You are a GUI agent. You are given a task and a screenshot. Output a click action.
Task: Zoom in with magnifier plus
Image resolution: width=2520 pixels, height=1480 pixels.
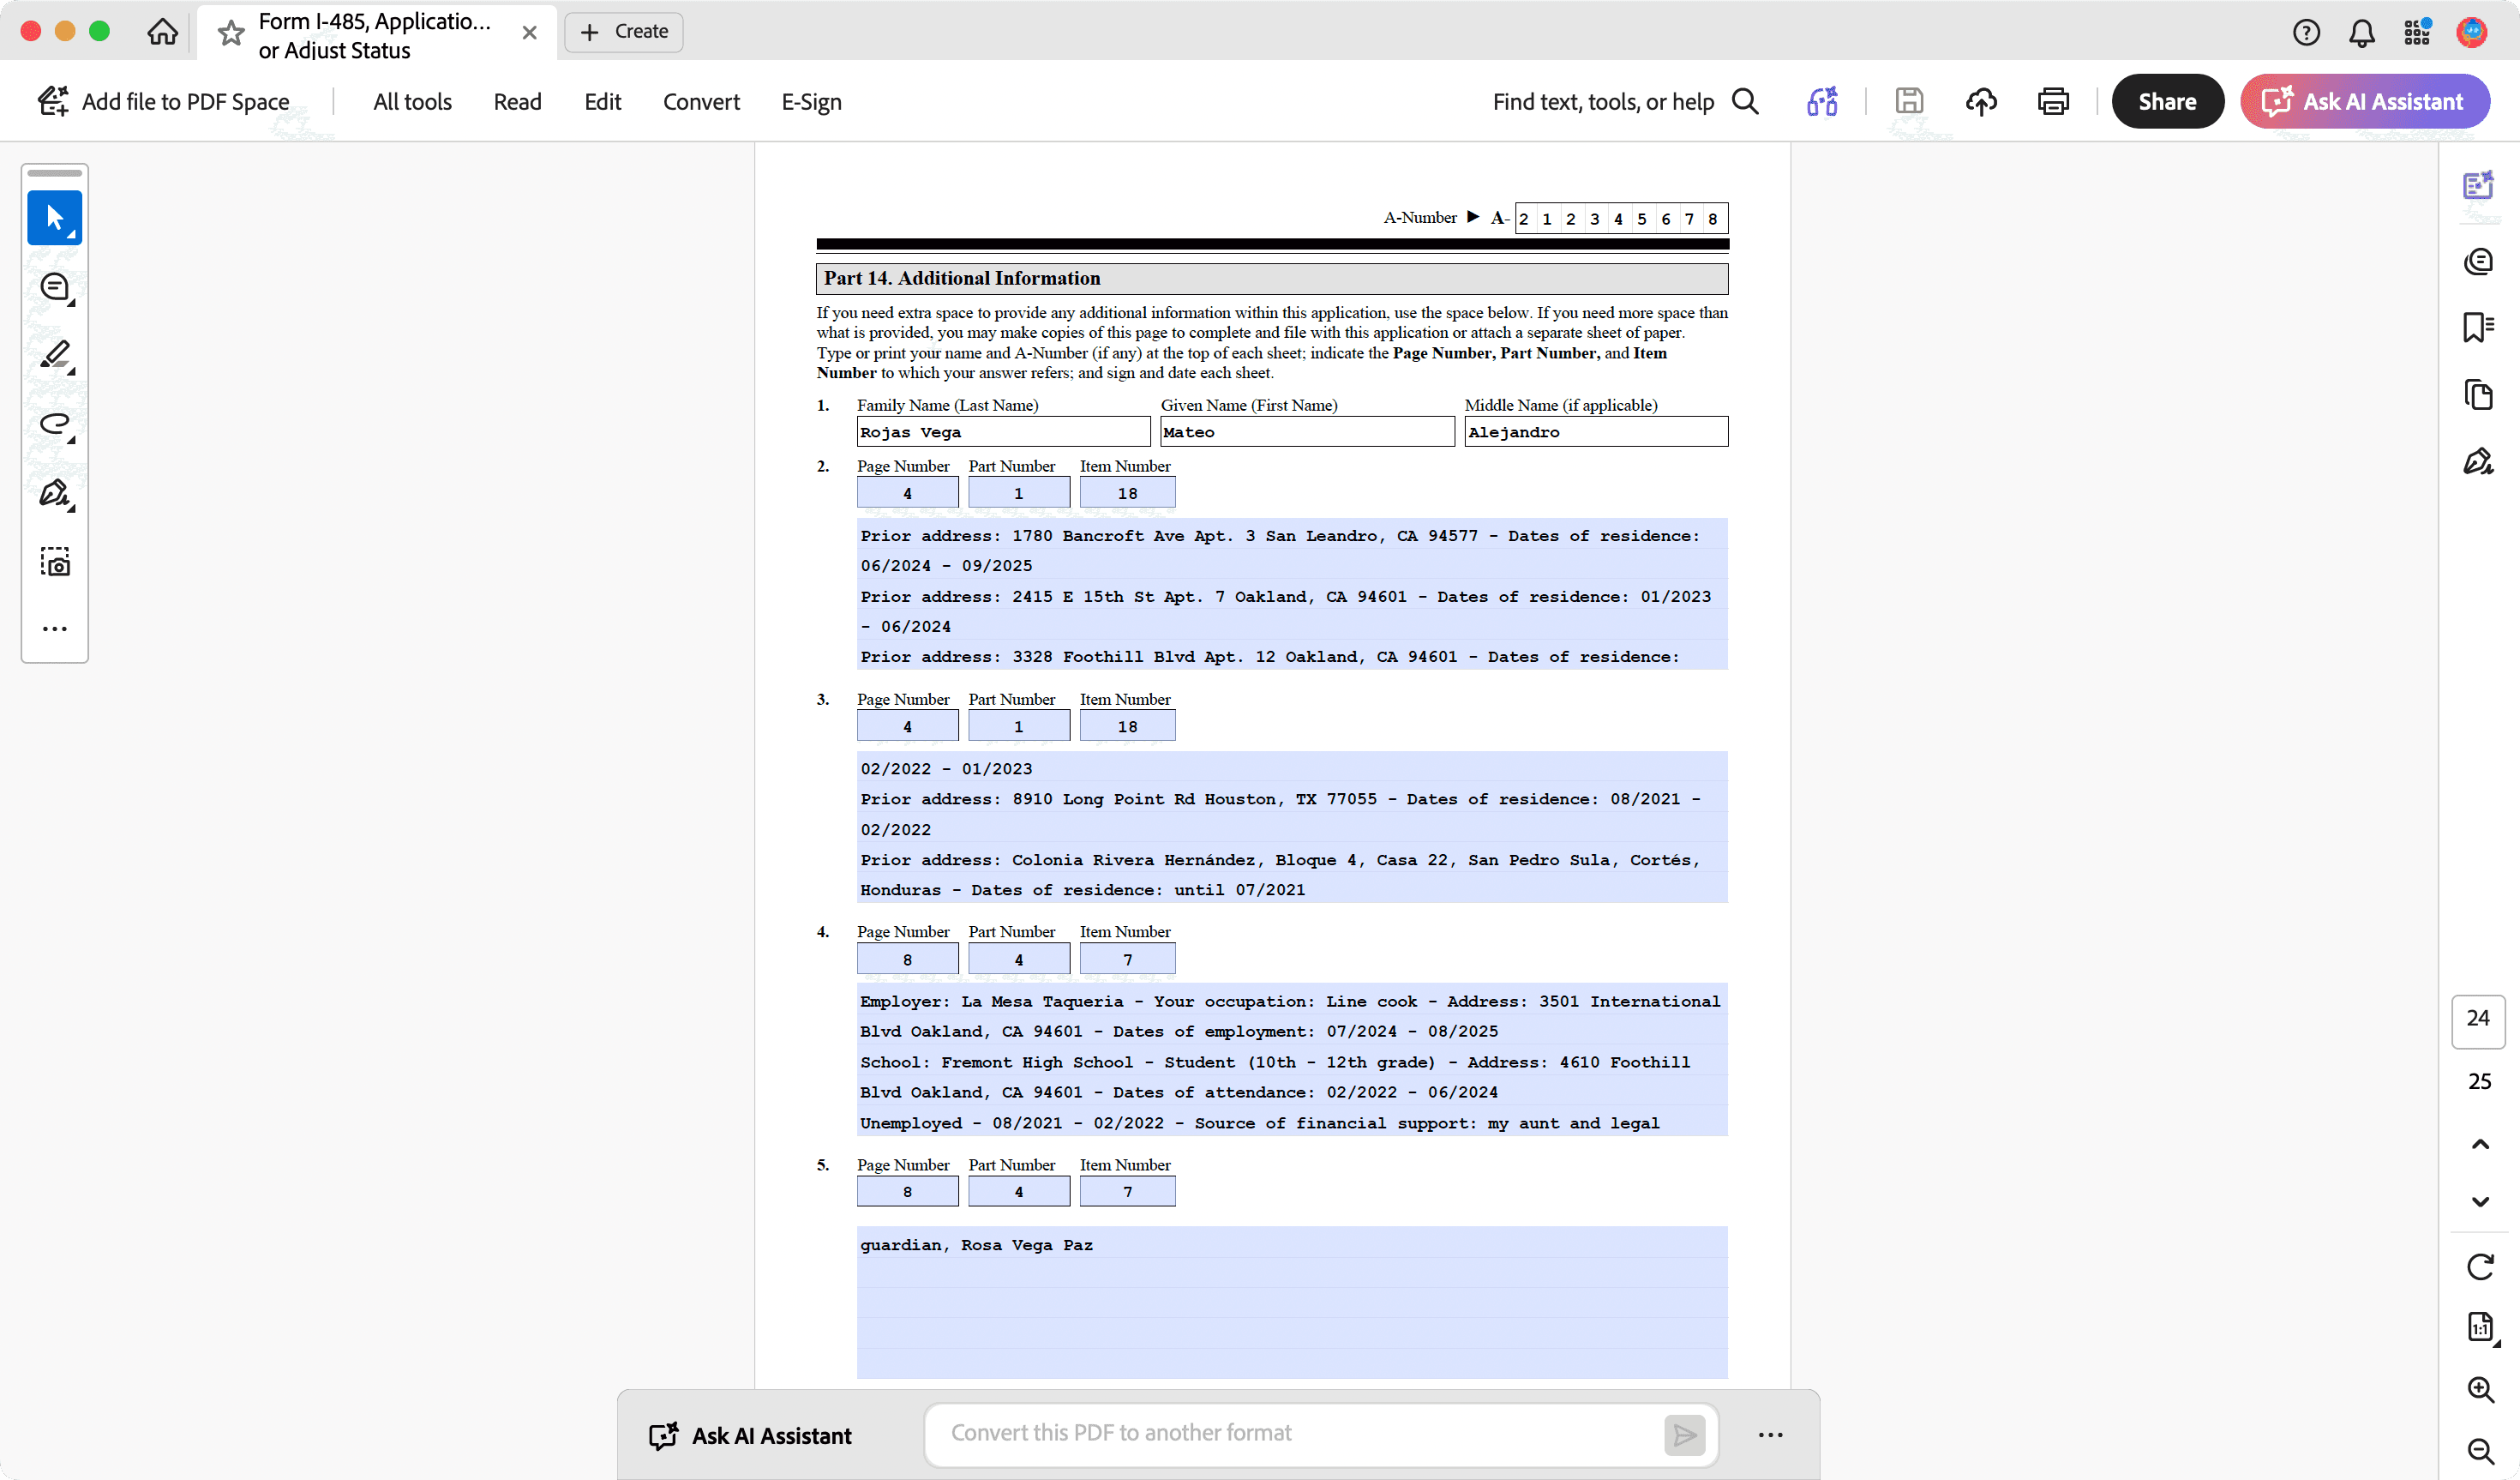[x=2480, y=1389]
